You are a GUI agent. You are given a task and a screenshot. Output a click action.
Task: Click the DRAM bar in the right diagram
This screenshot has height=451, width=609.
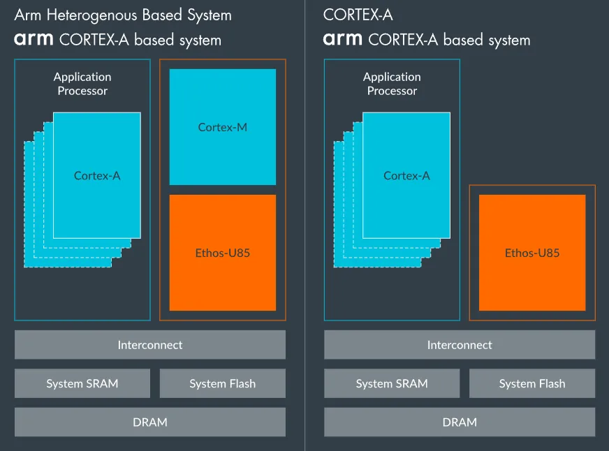460,422
